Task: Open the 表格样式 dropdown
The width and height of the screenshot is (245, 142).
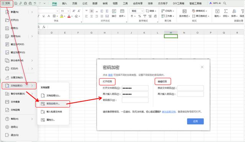Action: [199, 11]
